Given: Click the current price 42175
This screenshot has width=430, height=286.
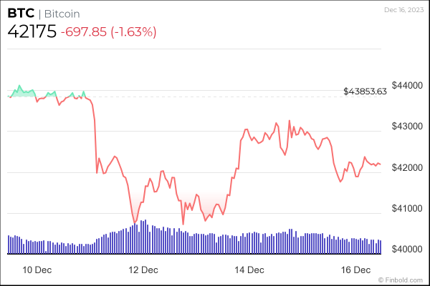Looking at the screenshot, I should coord(31,31).
